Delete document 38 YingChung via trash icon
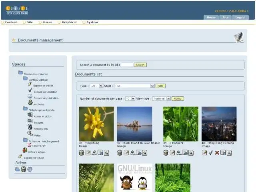The width and height of the screenshot is (256, 192). (81, 153)
